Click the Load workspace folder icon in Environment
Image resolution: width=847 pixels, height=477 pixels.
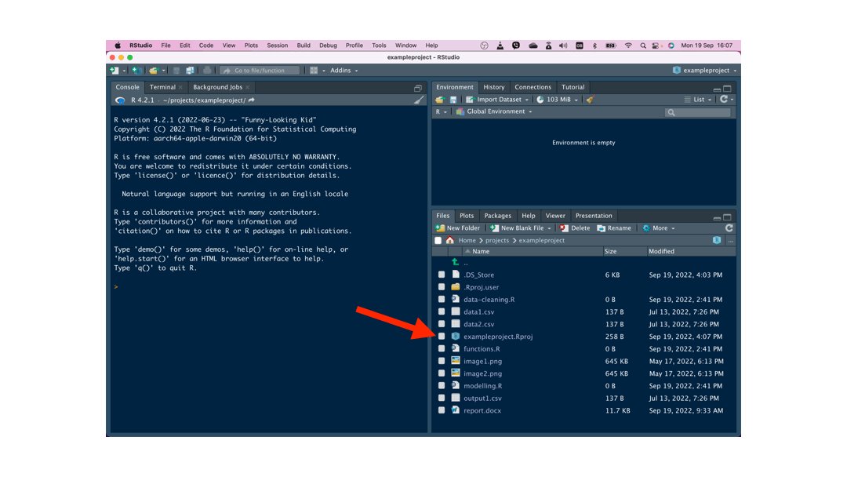click(x=439, y=100)
